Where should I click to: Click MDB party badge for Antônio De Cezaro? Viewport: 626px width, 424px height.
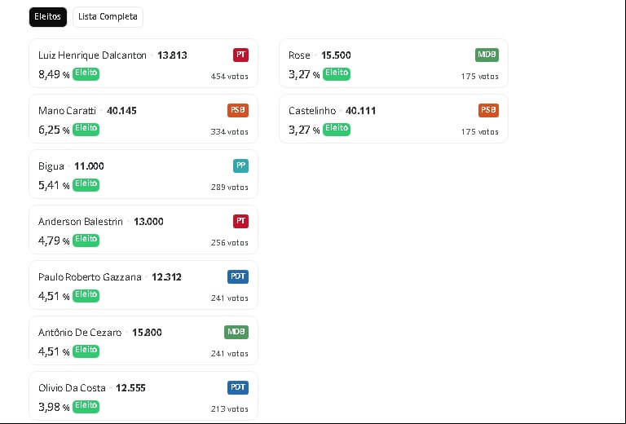(236, 332)
